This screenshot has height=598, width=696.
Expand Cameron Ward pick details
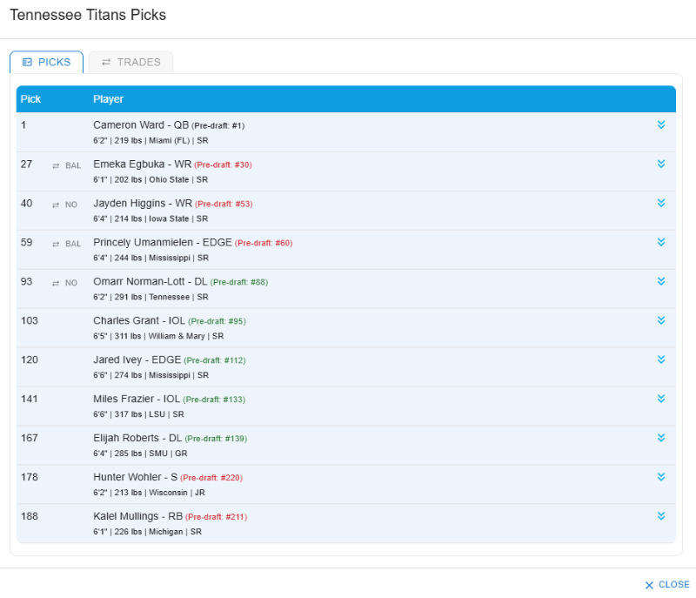661,124
